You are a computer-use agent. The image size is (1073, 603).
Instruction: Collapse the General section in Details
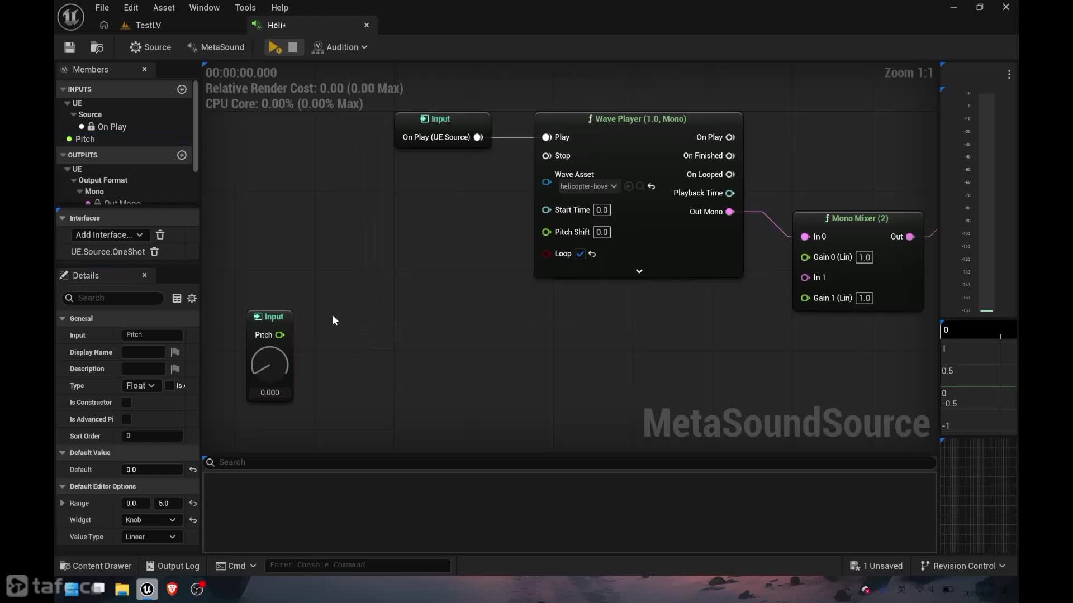pyautogui.click(x=63, y=319)
